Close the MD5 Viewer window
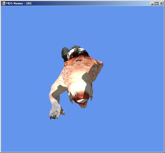The width and height of the screenshot is (165, 153). tap(161, 3)
